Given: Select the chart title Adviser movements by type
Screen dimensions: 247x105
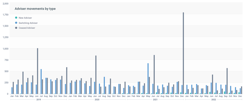Looking at the screenshot, I should [x=35, y=9].
